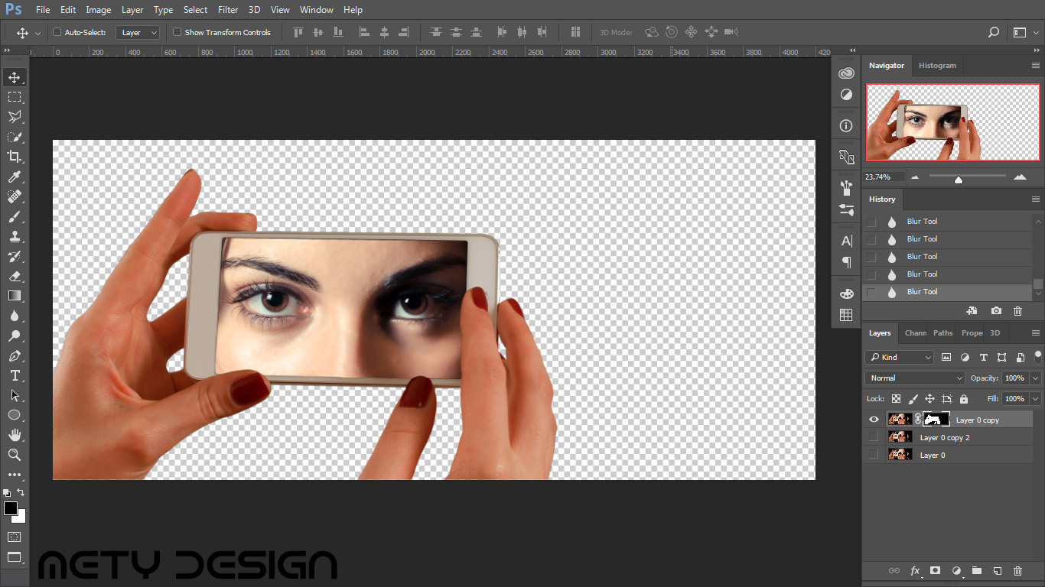Add layer mask icon in Layers panel

pyautogui.click(x=935, y=570)
